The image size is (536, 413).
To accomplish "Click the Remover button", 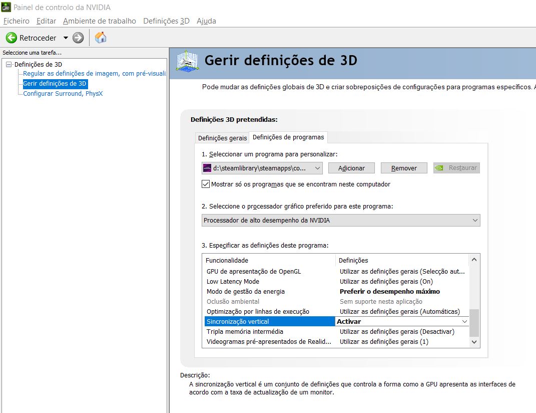I will (404, 168).
